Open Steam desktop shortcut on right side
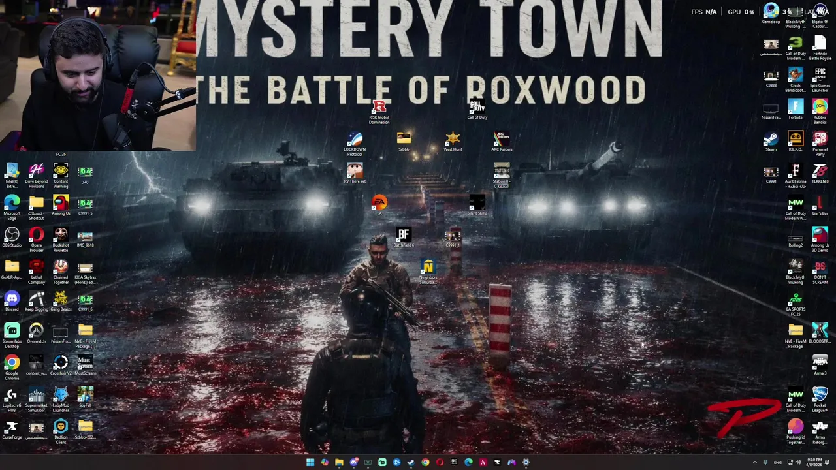Viewport: 836px width, 470px height. (x=771, y=142)
